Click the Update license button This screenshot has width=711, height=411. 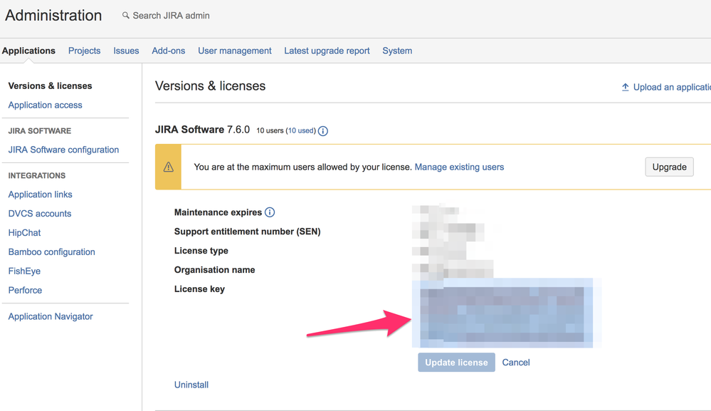456,363
